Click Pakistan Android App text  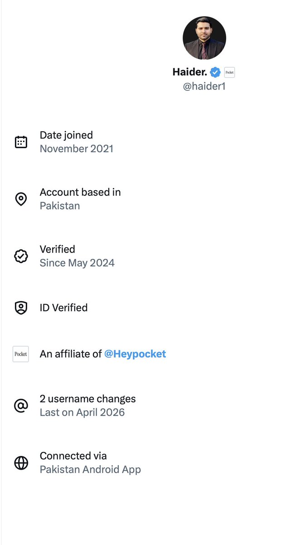coord(90,470)
